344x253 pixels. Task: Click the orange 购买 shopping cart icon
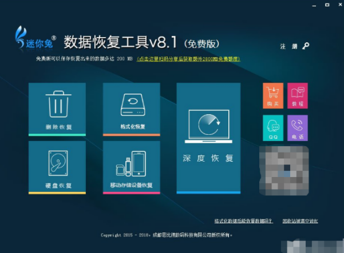tap(273, 96)
